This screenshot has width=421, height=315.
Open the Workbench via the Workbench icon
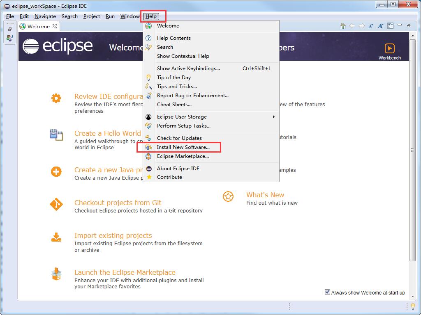[x=389, y=48]
